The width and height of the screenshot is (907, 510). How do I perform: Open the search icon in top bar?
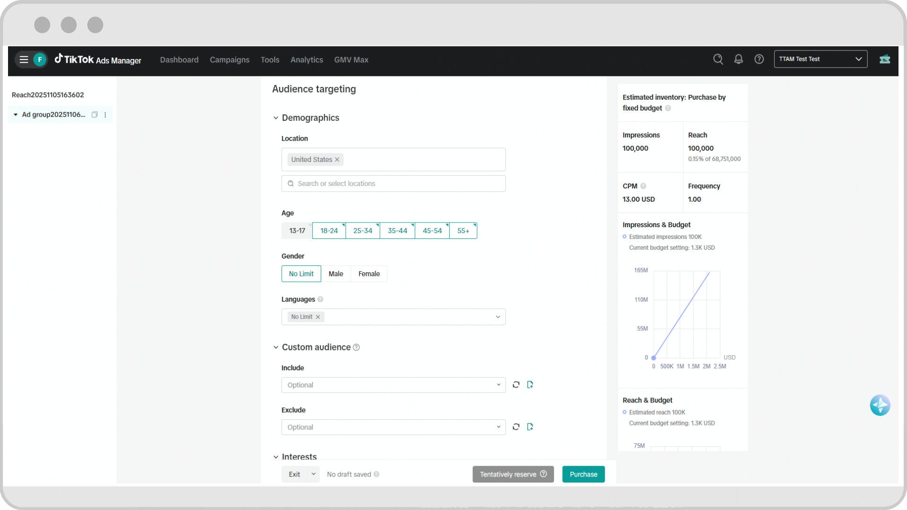click(x=718, y=59)
